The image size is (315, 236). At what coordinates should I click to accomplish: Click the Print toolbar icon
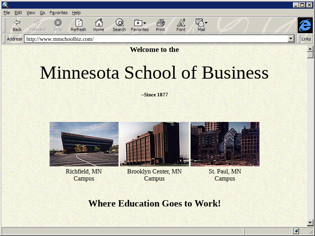pyautogui.click(x=160, y=23)
